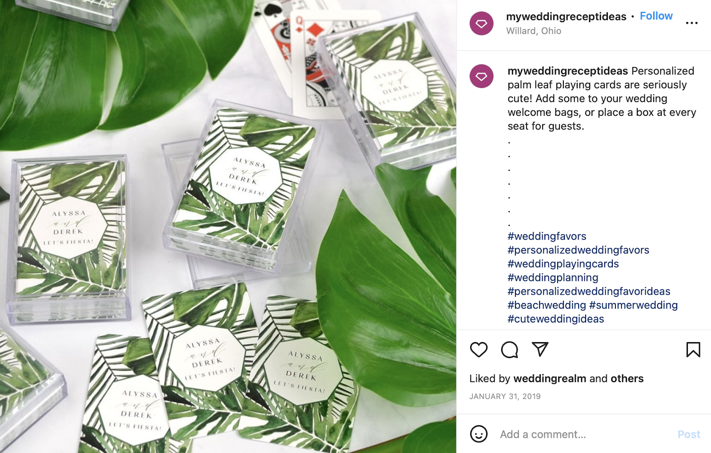Follow the myweddingreceptideas account

click(x=656, y=16)
